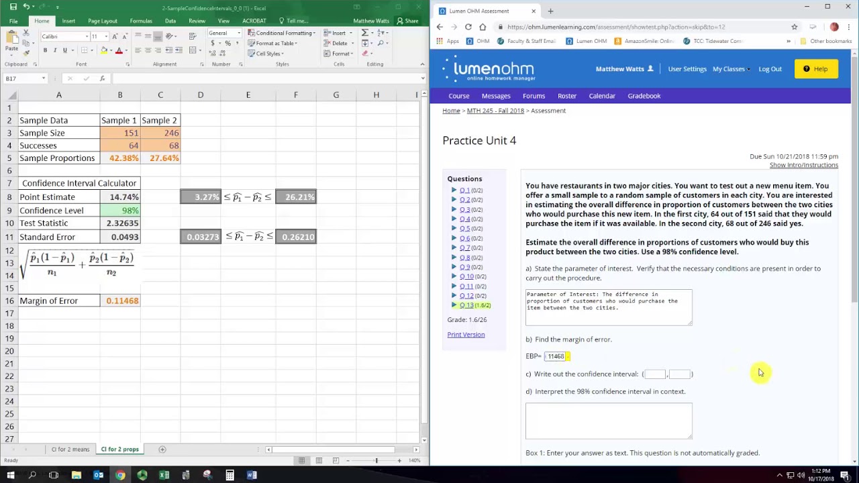Apply the red Font Color swatch
The image size is (859, 483).
(x=119, y=50)
